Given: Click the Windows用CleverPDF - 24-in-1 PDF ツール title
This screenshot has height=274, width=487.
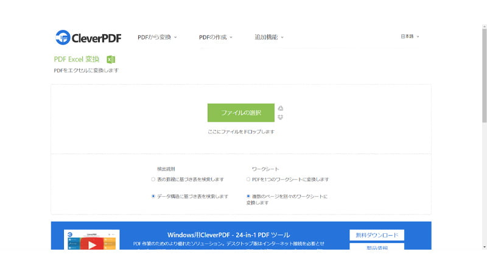Looking at the screenshot, I should [229, 235].
